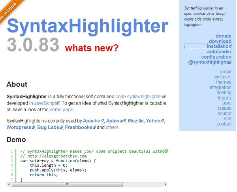
Task: Open the 'others' link
Action: (x=112, y=127)
